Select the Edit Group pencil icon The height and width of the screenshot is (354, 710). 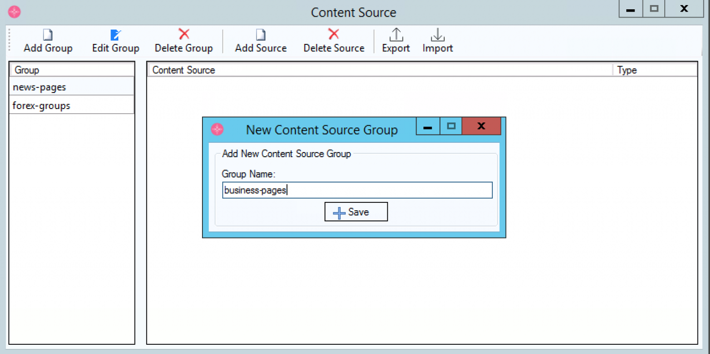(x=115, y=34)
